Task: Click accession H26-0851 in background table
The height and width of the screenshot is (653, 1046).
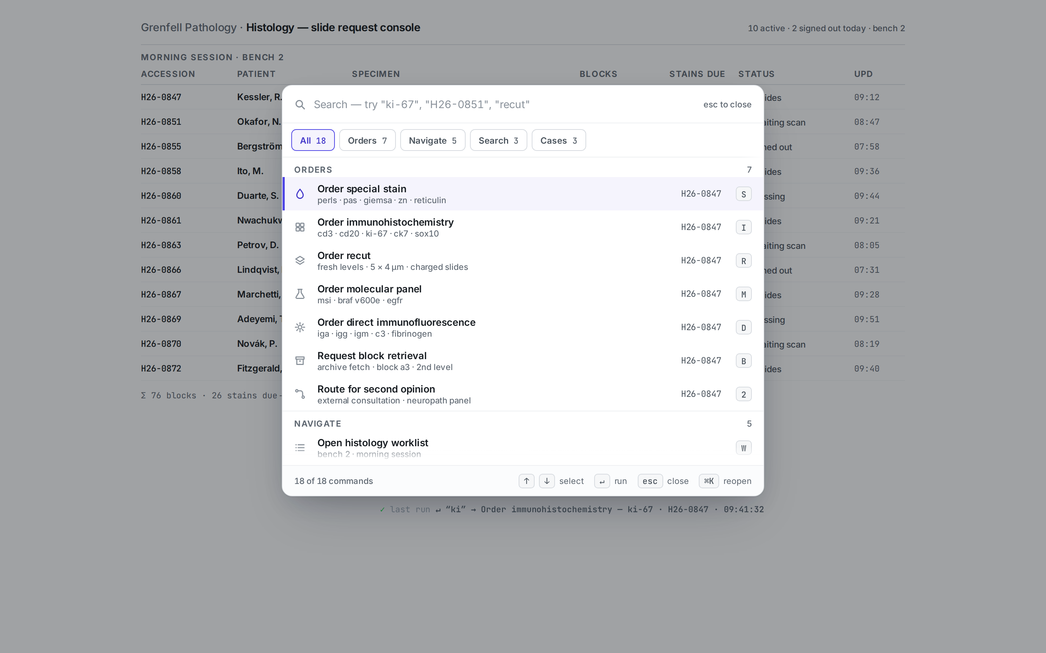Action: tap(161, 122)
